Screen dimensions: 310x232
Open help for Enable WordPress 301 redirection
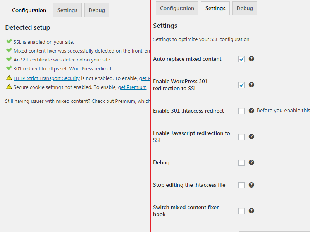[251, 85]
